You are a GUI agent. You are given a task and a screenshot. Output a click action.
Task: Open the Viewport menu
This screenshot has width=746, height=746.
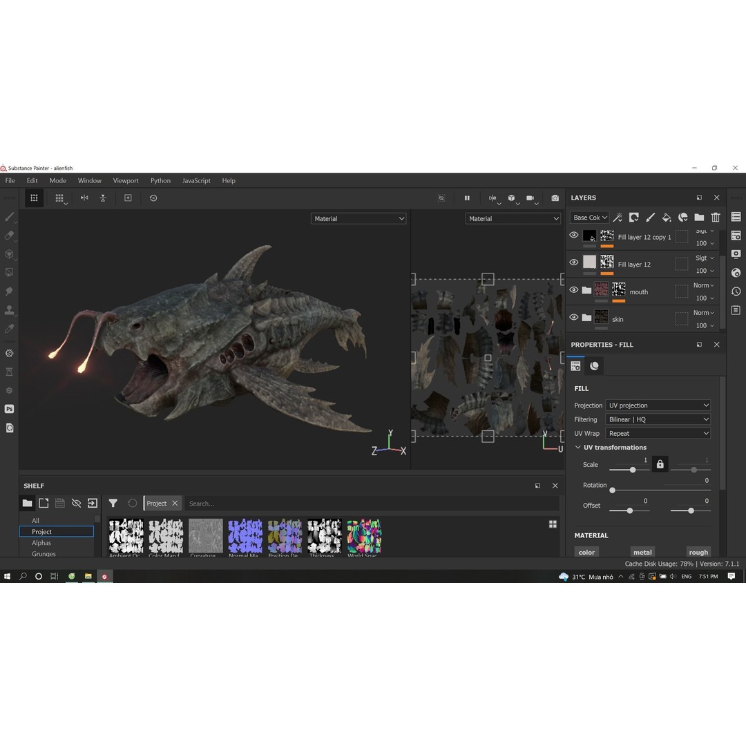pos(126,180)
